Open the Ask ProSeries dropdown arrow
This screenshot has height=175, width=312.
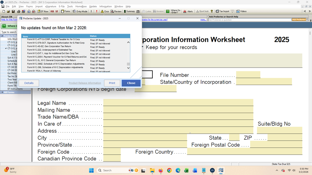point(307,20)
